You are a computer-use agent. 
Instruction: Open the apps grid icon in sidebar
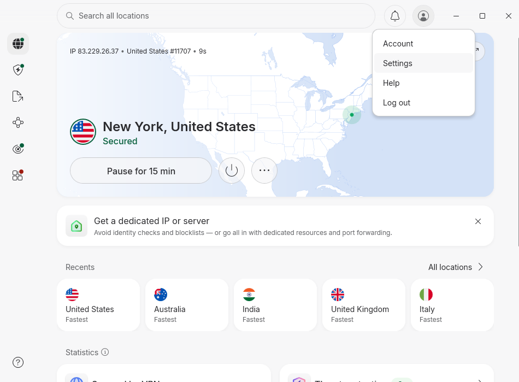tap(18, 175)
